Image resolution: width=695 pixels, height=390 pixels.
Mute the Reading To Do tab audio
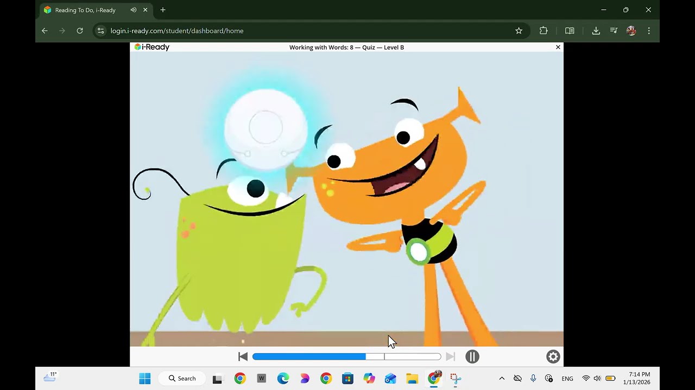(x=134, y=10)
